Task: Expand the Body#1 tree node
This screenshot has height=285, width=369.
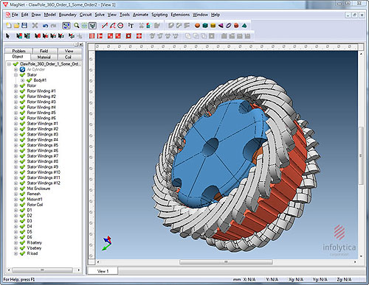Action: [x=22, y=80]
